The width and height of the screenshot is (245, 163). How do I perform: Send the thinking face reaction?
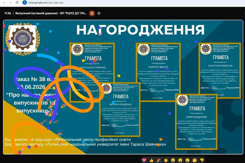(195, 160)
